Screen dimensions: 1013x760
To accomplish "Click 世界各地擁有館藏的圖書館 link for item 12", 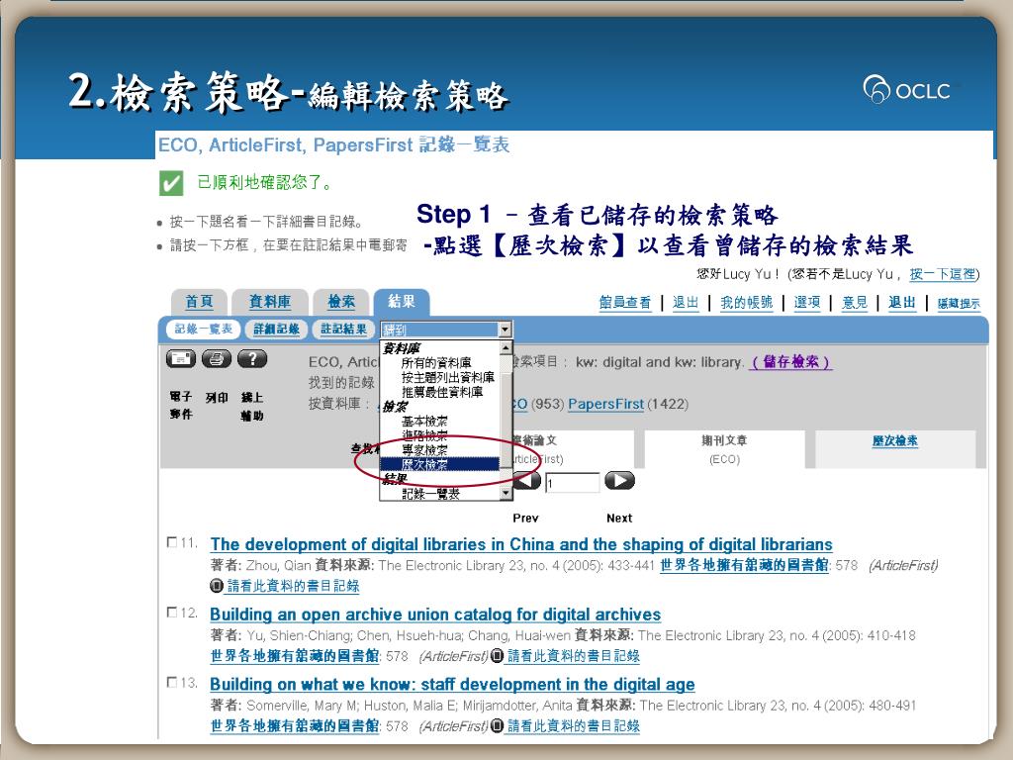I will (295, 656).
